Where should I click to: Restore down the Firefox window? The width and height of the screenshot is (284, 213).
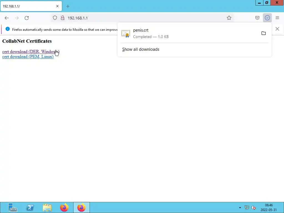pos(267,2)
